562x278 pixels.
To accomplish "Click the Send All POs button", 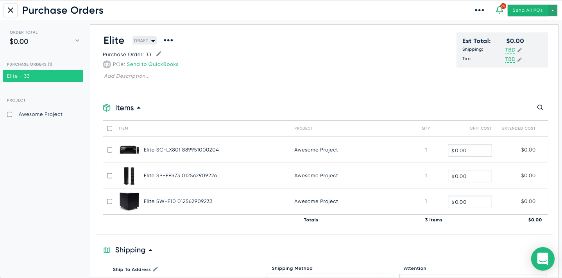I will point(528,10).
